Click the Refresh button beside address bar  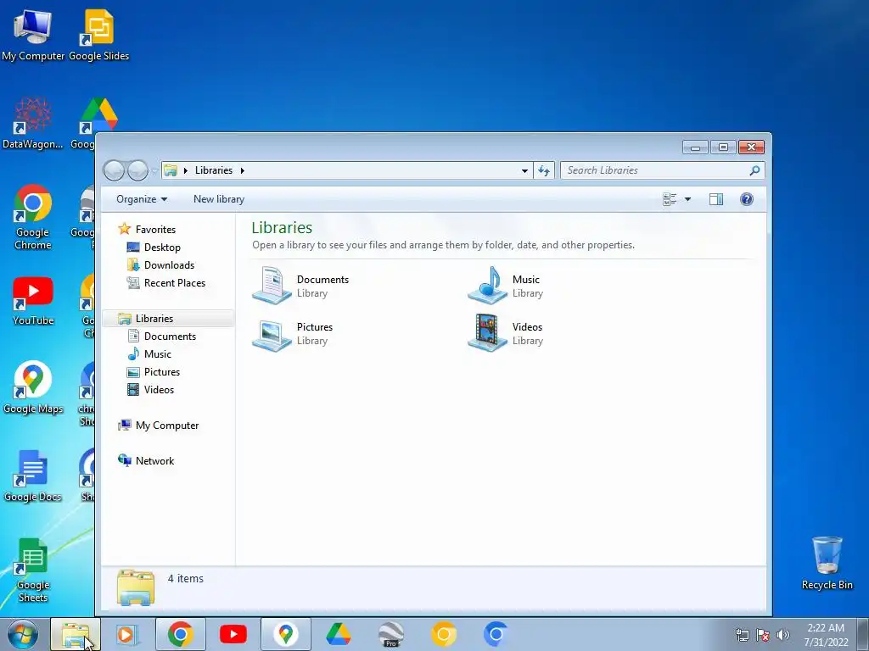(544, 170)
